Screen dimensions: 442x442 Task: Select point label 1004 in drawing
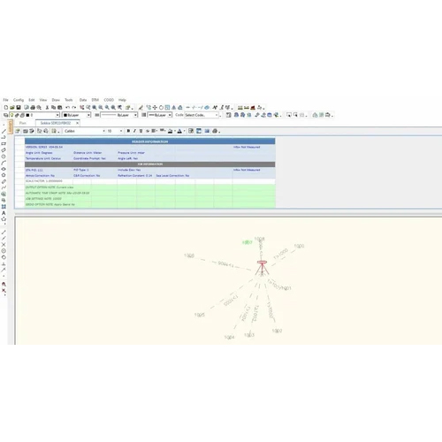pos(229,337)
